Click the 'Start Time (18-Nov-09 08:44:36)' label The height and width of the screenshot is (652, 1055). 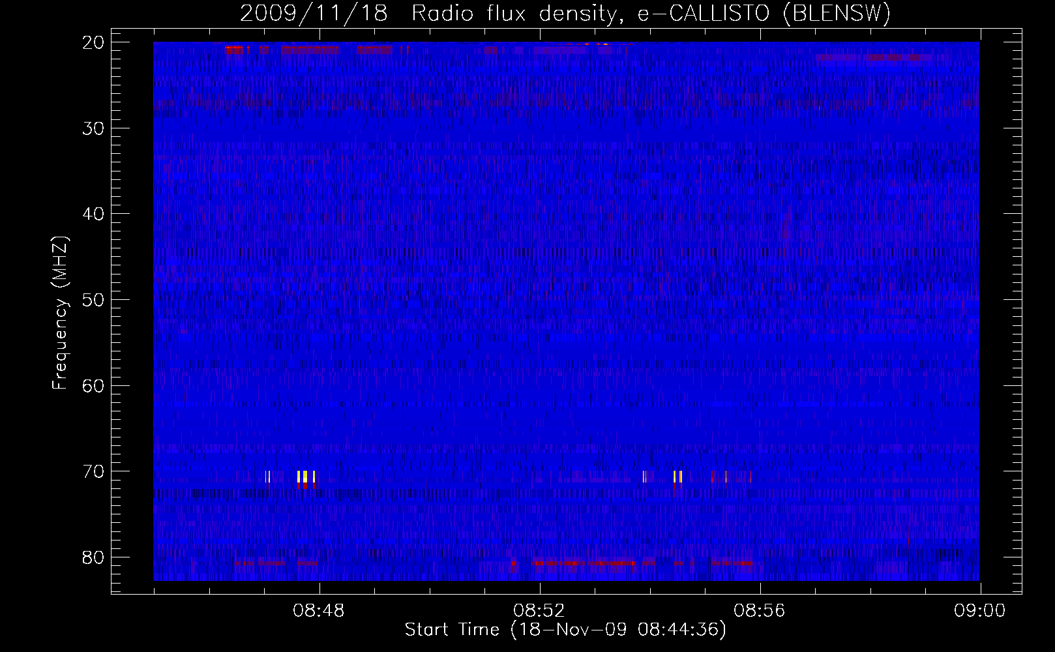click(565, 630)
